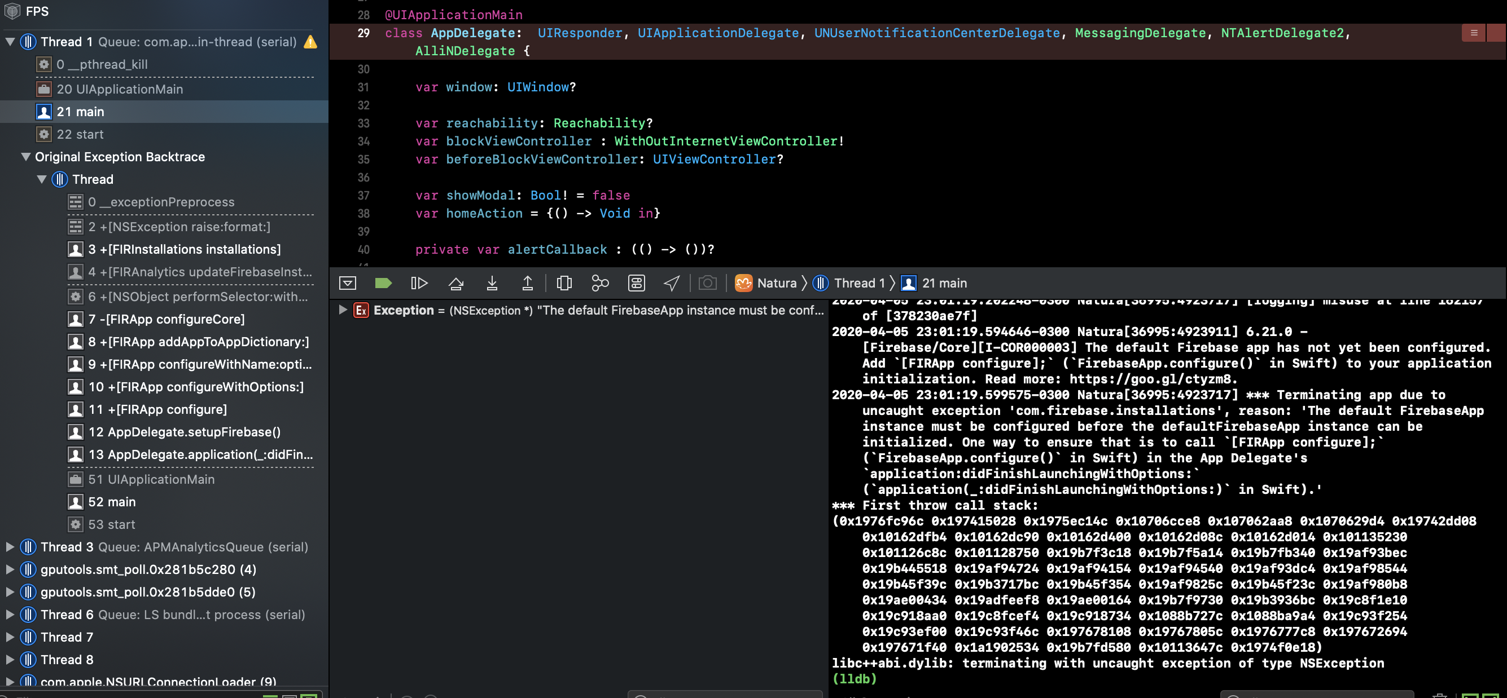
Task: Click the FPS gauge row
Action: [x=164, y=11]
